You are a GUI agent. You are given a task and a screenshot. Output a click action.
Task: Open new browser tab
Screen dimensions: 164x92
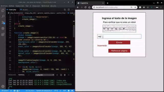(108, 3)
